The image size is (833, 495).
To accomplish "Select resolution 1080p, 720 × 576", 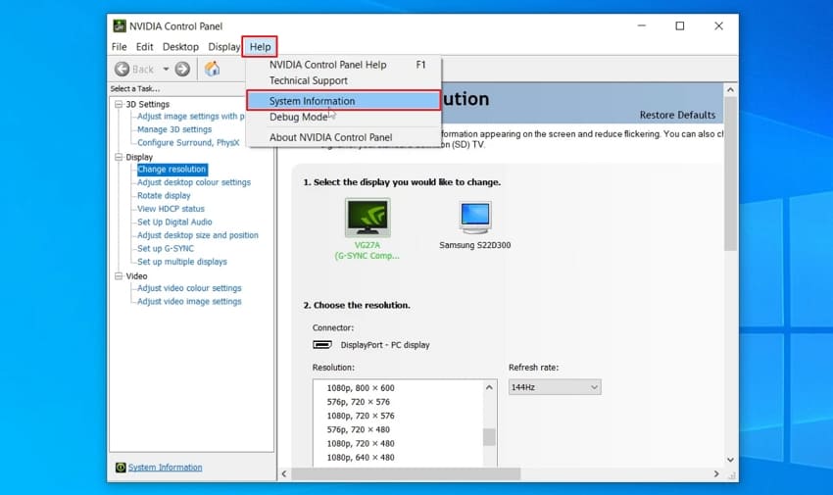I will coord(361,416).
